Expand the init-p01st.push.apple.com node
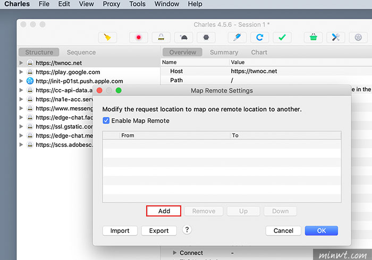Screen dimensions: 372x260 (21, 81)
